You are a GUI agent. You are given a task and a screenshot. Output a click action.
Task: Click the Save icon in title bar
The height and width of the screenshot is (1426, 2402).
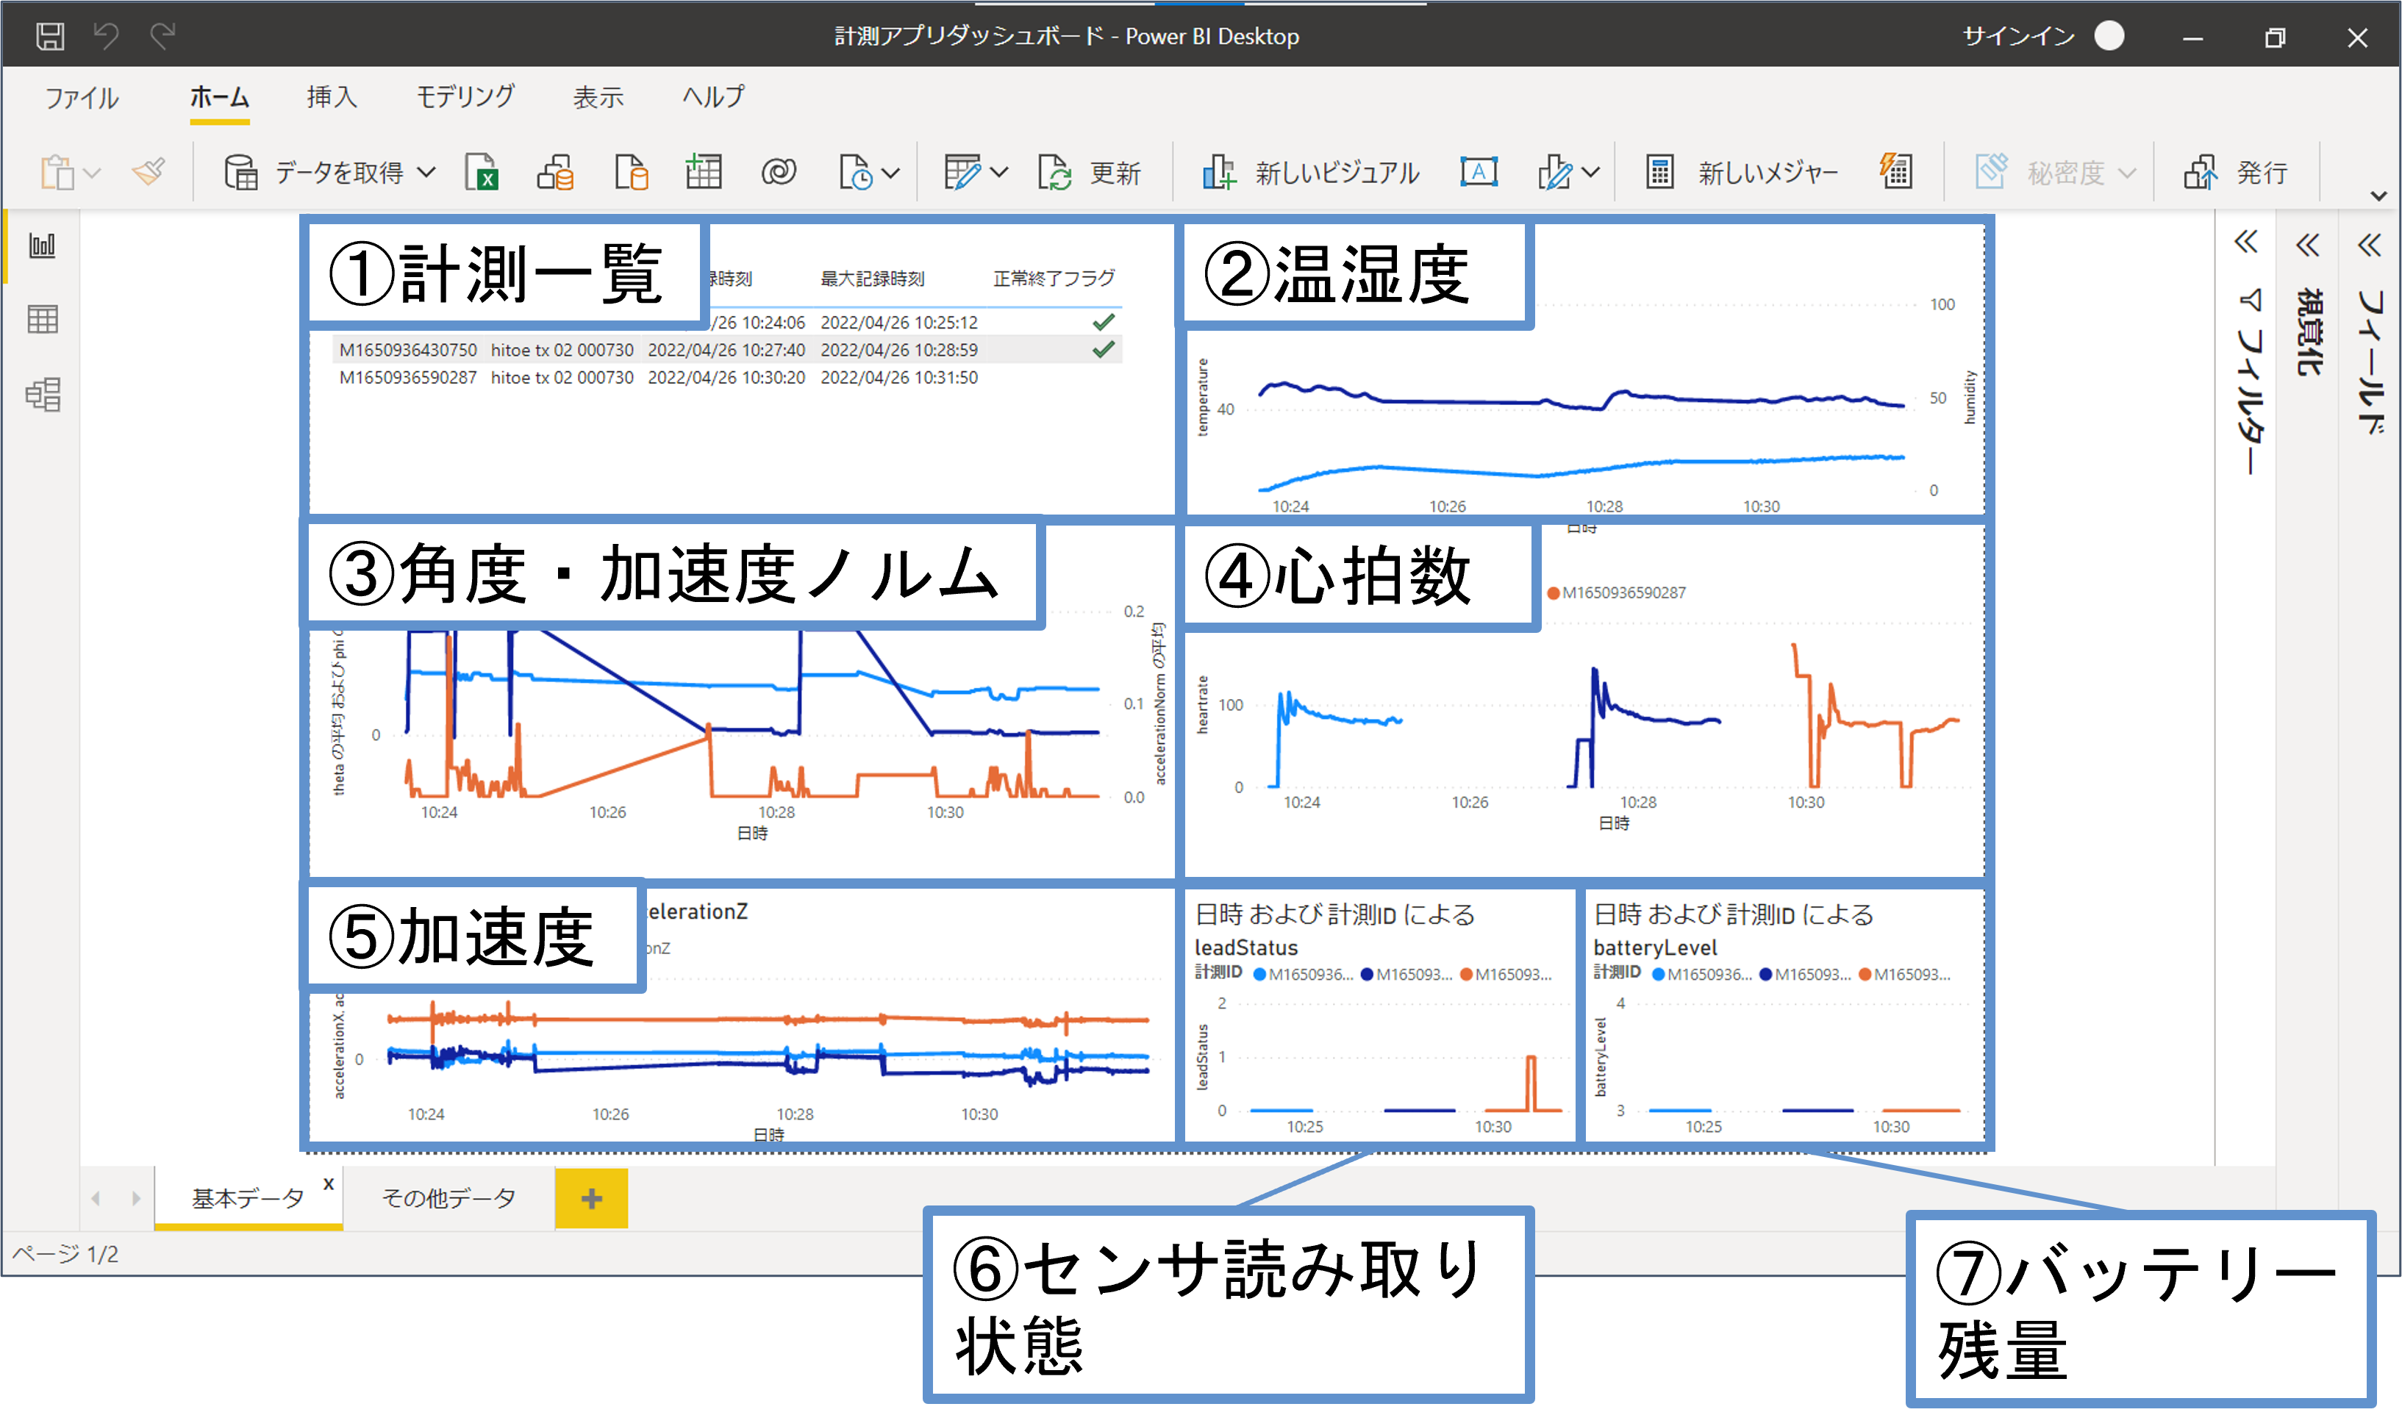[x=50, y=37]
